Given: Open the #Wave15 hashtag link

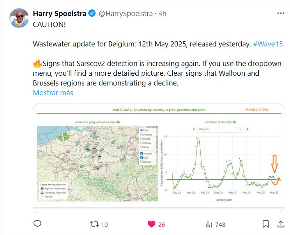Looking at the screenshot, I should point(268,44).
